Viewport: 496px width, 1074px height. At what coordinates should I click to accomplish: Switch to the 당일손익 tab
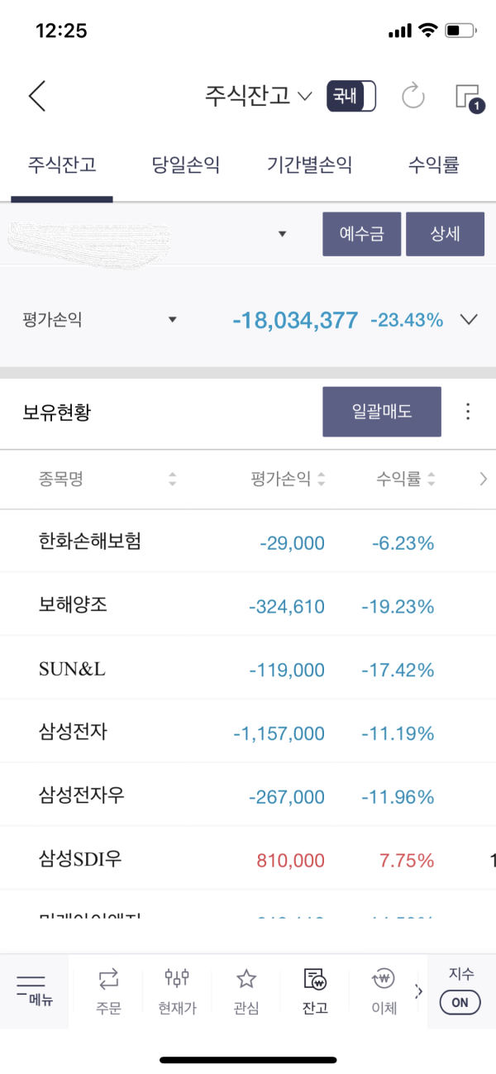point(186,165)
